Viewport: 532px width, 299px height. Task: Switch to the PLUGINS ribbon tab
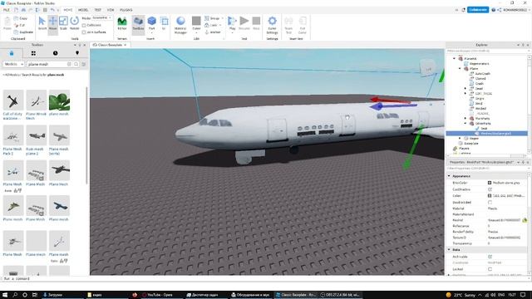(126, 10)
